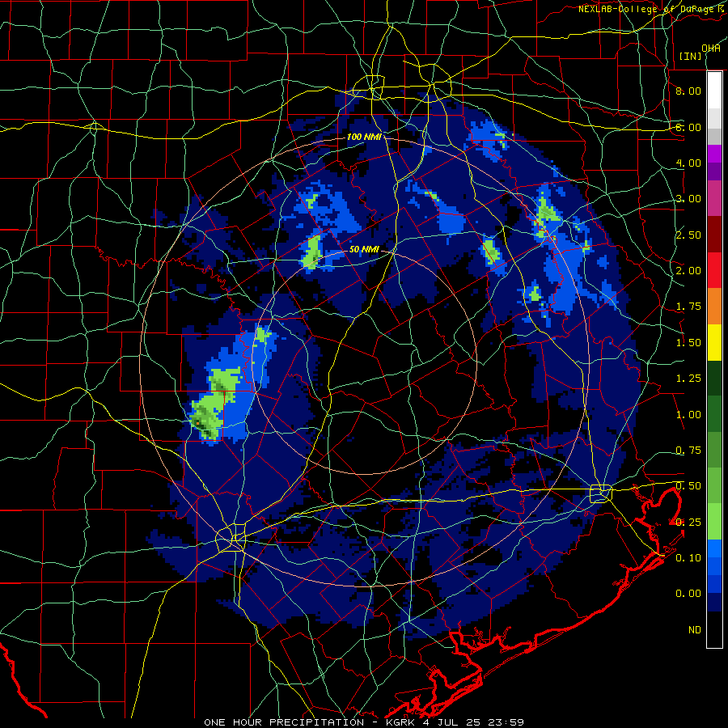
Task: Click the '50 NMI' range ring label
Action: 364,249
